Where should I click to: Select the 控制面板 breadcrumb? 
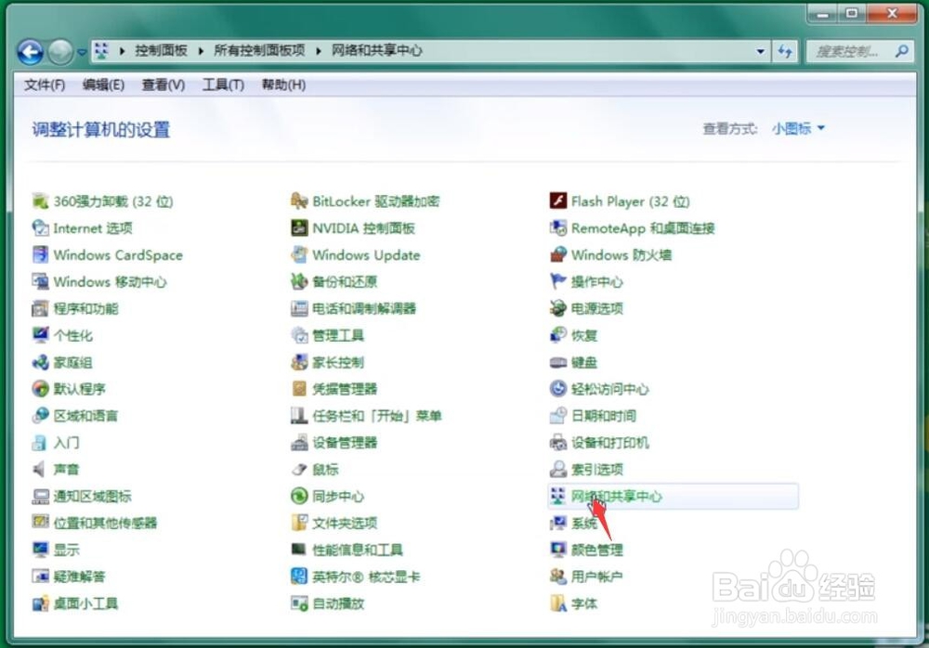[161, 50]
